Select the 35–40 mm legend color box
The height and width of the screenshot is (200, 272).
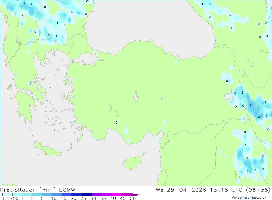pos(106,195)
